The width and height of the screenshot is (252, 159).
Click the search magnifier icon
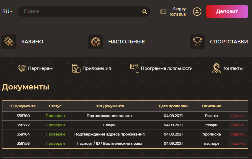[x=144, y=12]
